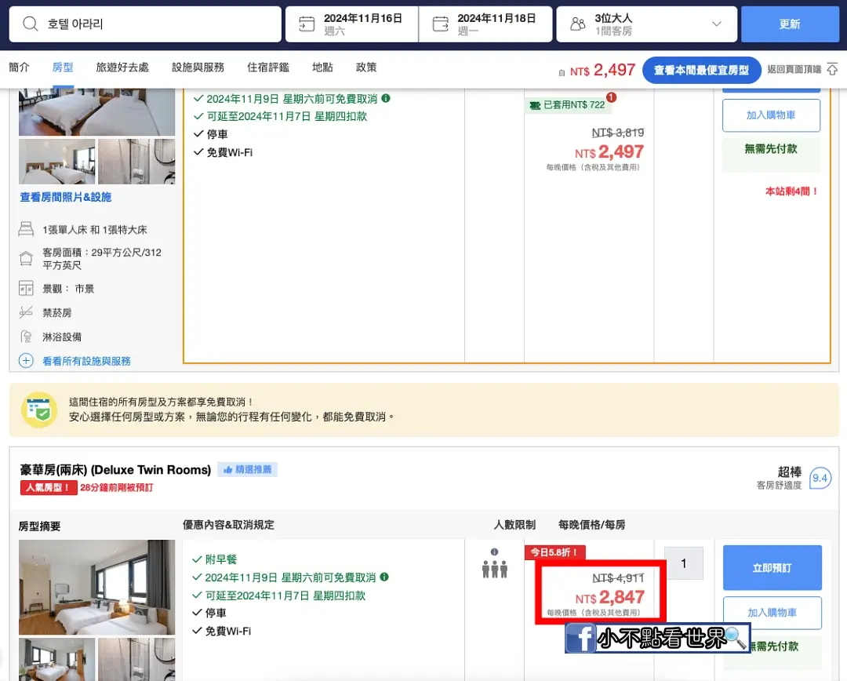Open check-in date 2024年11月16日 picker

pyautogui.click(x=351, y=24)
